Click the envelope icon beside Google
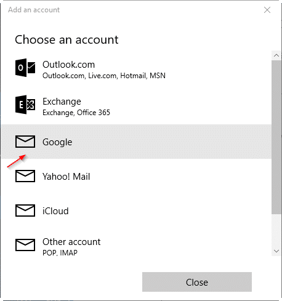 coord(25,142)
